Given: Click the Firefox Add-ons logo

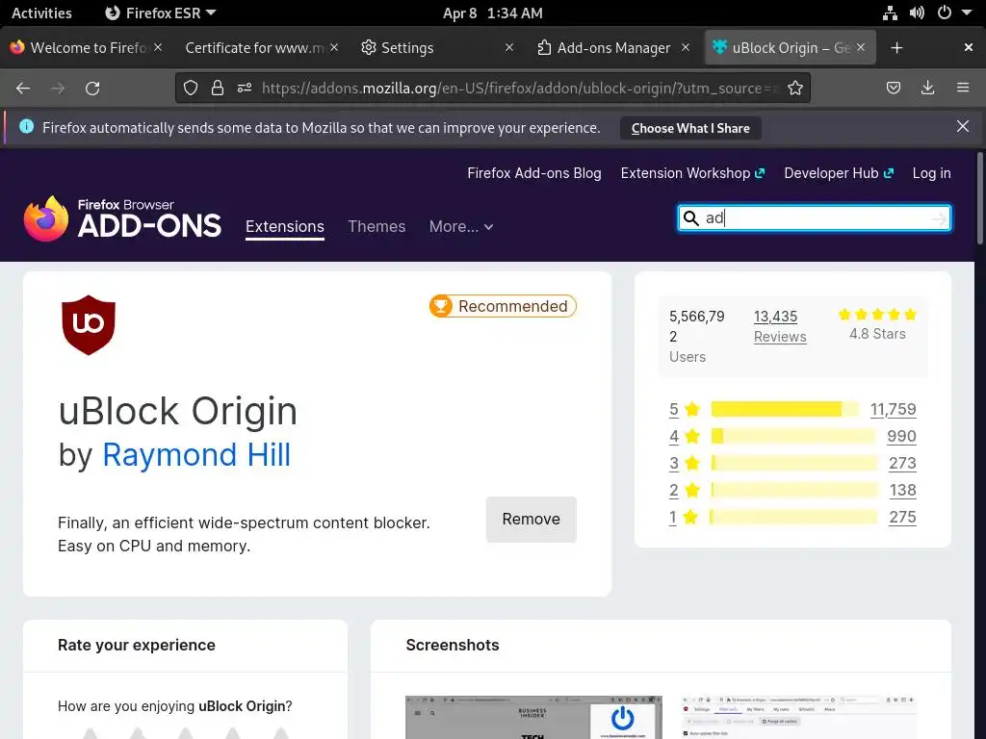Looking at the screenshot, I should point(122,218).
